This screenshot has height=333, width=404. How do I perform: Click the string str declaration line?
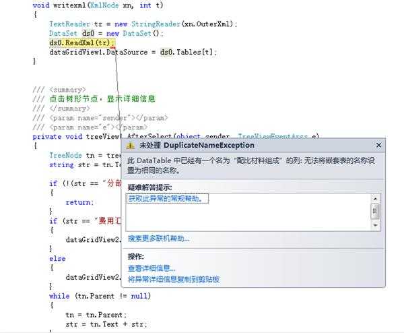pos(85,164)
